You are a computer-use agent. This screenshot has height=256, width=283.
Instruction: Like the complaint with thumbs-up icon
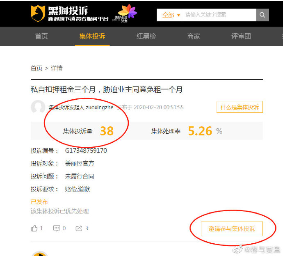click(x=34, y=228)
